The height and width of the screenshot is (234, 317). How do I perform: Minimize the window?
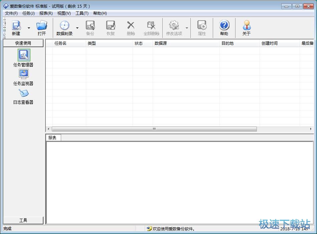click(x=286, y=6)
